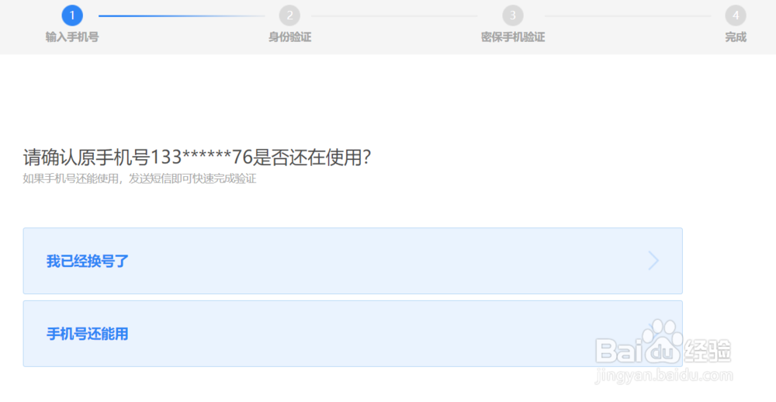Click the gray step 2 circle
776x402 pixels.
pyautogui.click(x=289, y=16)
